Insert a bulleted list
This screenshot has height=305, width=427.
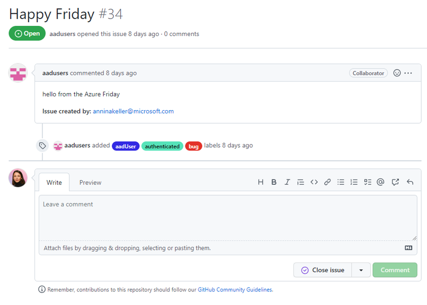[341, 182]
